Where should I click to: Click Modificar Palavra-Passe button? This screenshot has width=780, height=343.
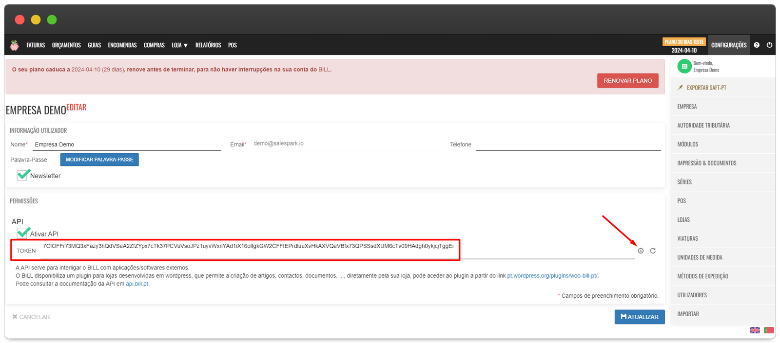click(99, 160)
